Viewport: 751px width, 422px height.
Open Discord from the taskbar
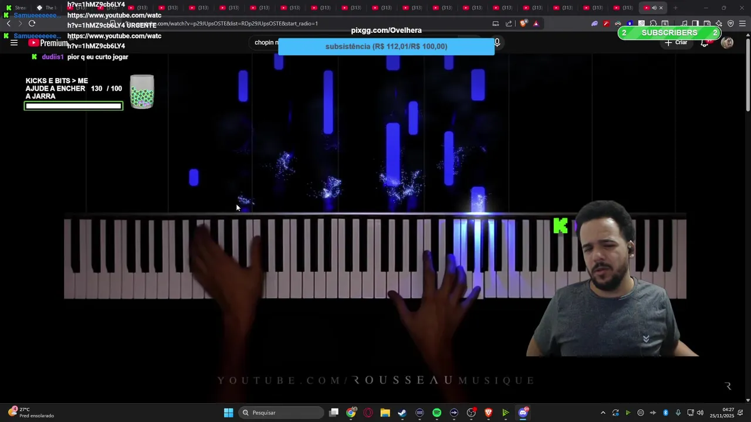pyautogui.click(x=523, y=413)
